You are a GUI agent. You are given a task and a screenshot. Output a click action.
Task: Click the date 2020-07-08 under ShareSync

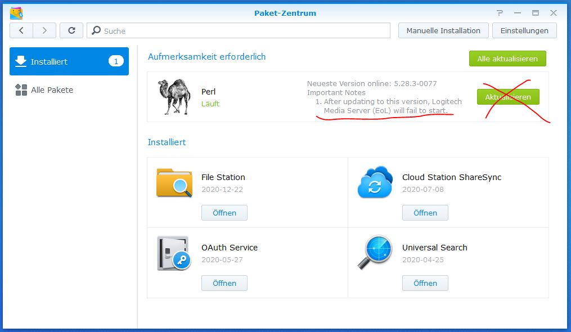click(423, 189)
